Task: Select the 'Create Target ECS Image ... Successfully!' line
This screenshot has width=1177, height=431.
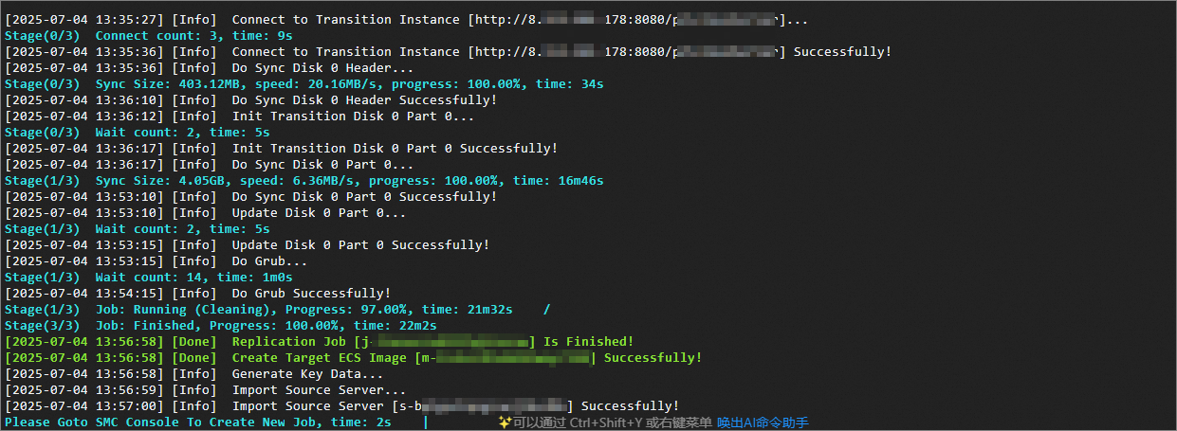Action: (354, 357)
